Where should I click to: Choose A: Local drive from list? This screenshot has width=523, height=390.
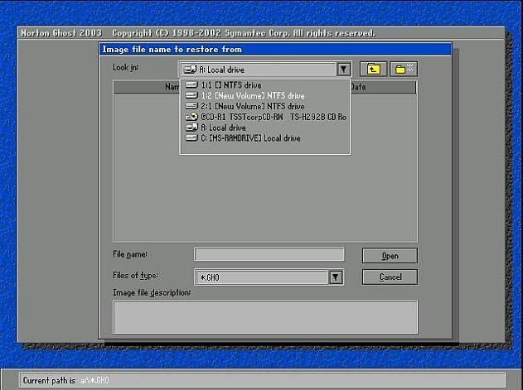265,128
